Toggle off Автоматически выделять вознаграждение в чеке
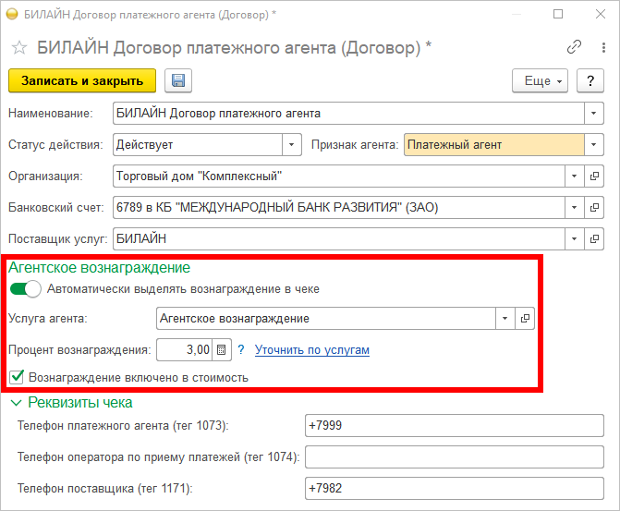 coord(25,289)
